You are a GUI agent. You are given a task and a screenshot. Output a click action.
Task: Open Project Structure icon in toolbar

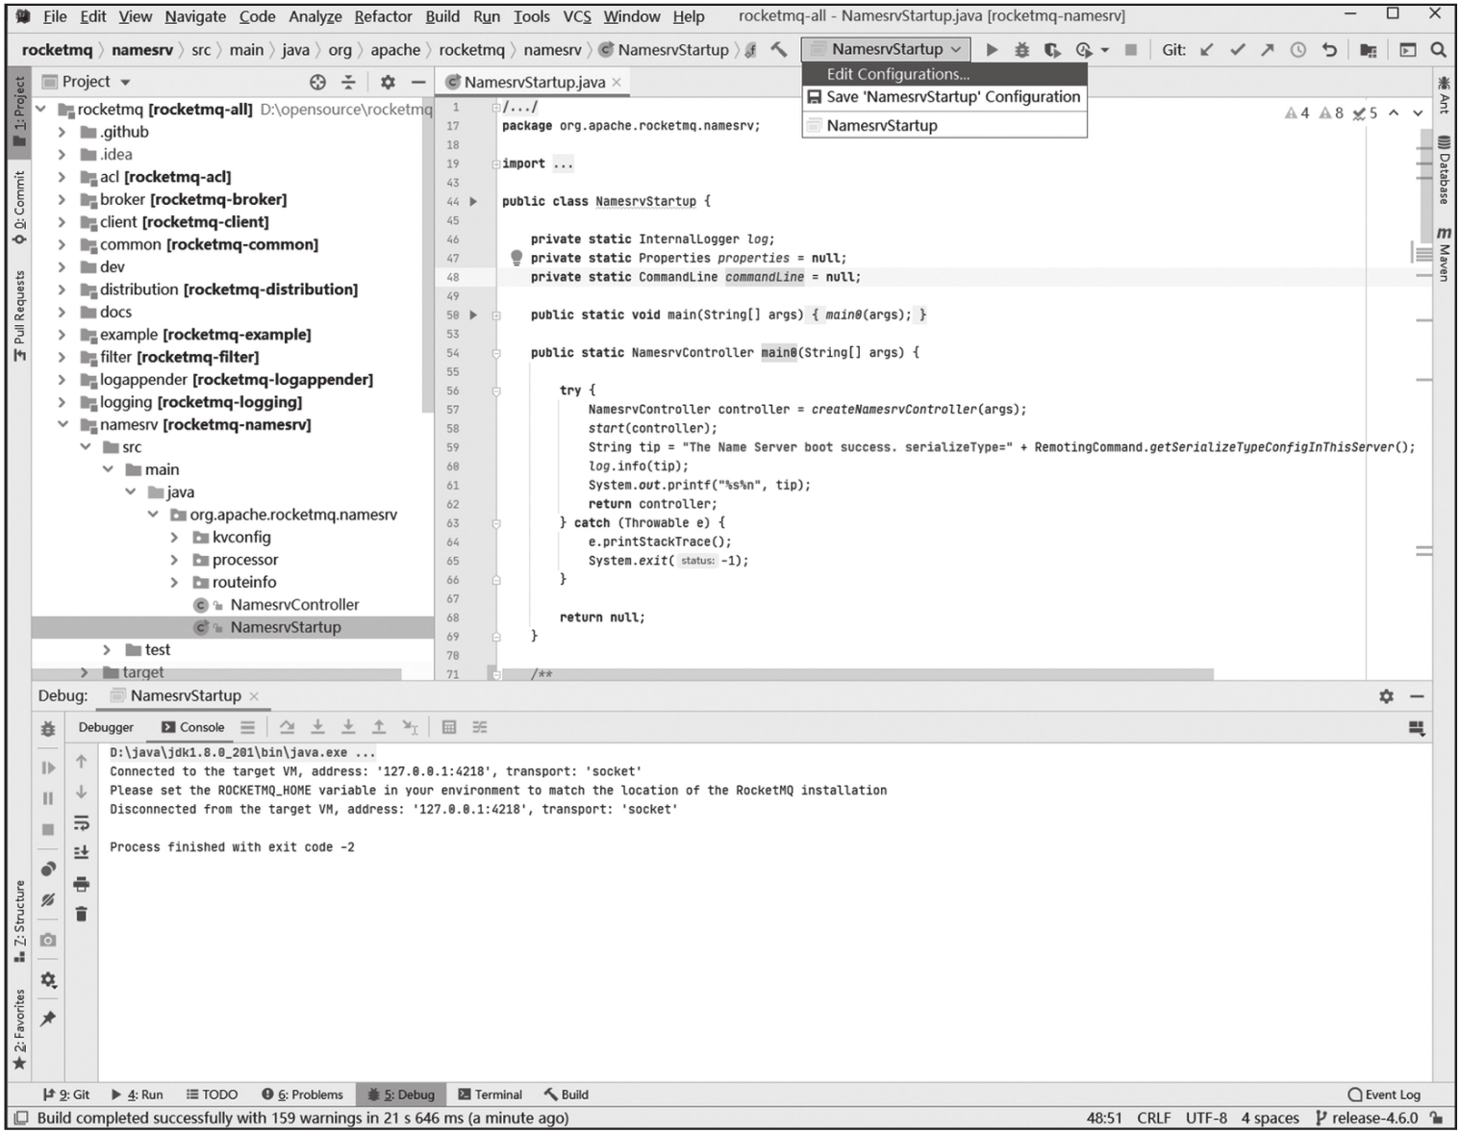tap(1368, 49)
